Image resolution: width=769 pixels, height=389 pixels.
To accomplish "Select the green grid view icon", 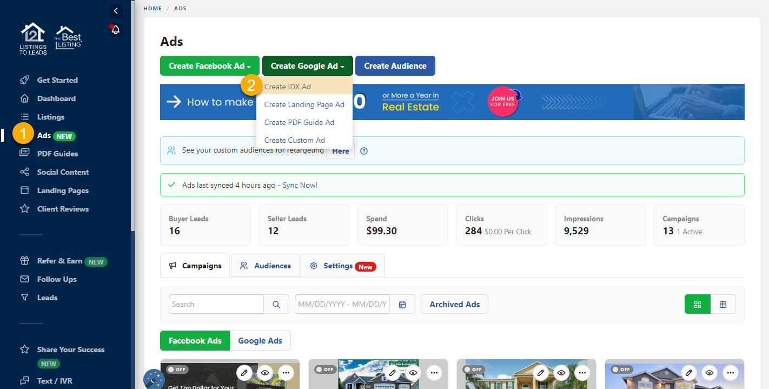I will point(697,304).
